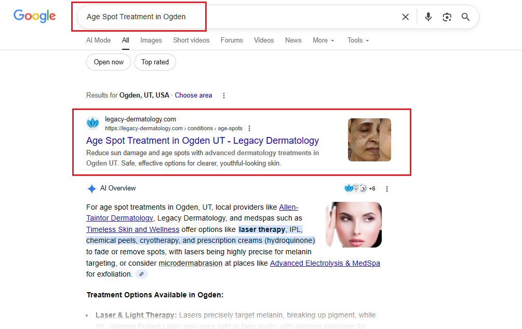Click the Google logo

tap(34, 16)
